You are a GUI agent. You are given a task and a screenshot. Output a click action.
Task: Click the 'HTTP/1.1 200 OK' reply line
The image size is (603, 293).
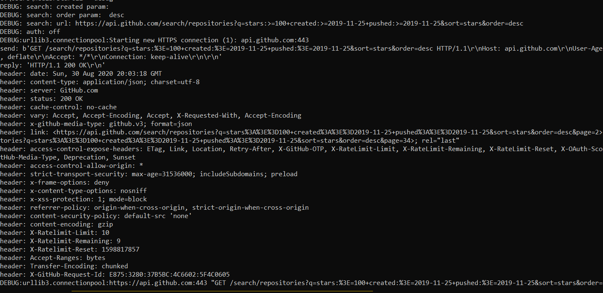point(52,65)
